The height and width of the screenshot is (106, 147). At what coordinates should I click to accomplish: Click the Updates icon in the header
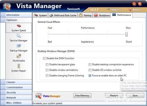[108, 9]
